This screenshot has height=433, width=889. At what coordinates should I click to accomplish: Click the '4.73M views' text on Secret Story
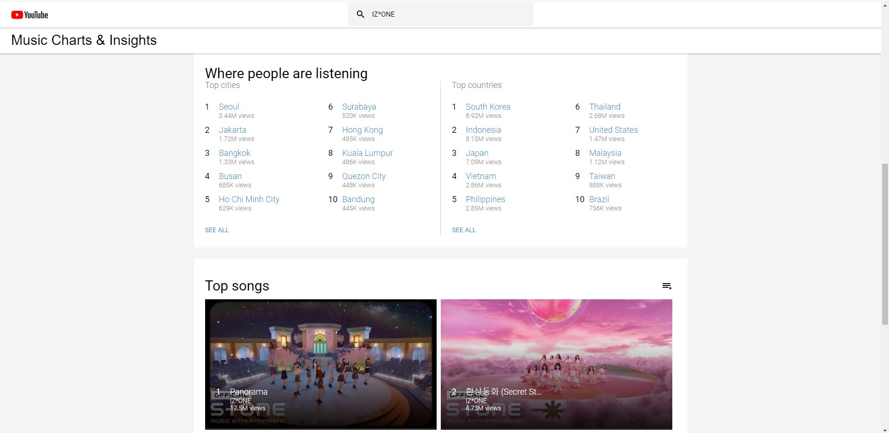coord(483,408)
